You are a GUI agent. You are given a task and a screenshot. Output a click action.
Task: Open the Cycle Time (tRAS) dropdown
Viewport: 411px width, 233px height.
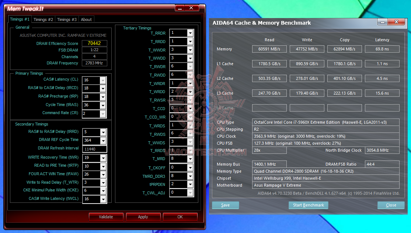click(103, 105)
